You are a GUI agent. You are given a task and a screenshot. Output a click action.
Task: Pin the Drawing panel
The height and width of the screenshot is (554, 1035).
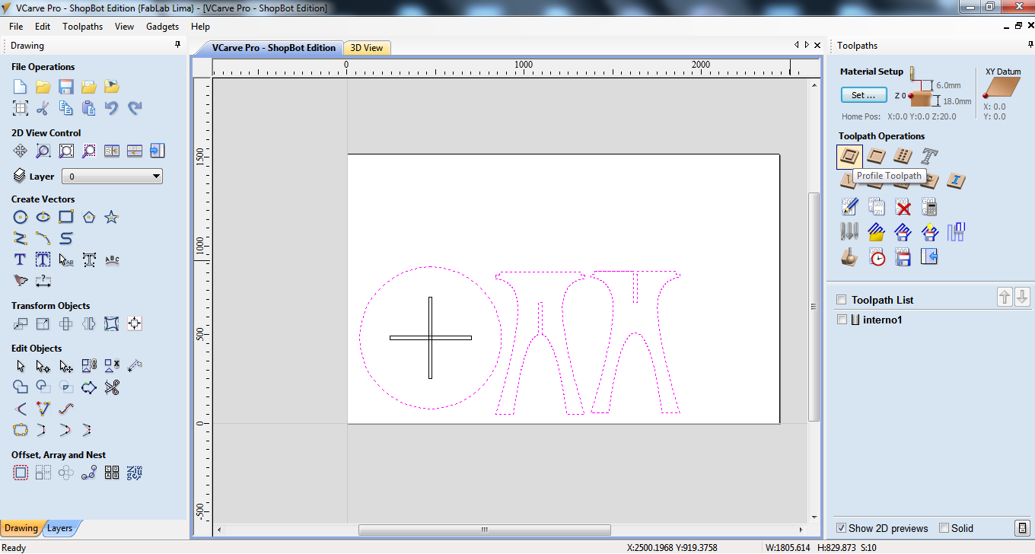click(x=178, y=46)
